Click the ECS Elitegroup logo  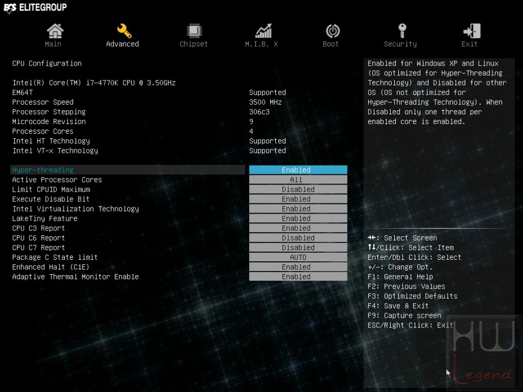[35, 7]
